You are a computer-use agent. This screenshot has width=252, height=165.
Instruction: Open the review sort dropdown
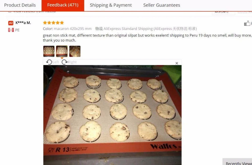pyautogui.click(x=223, y=12)
